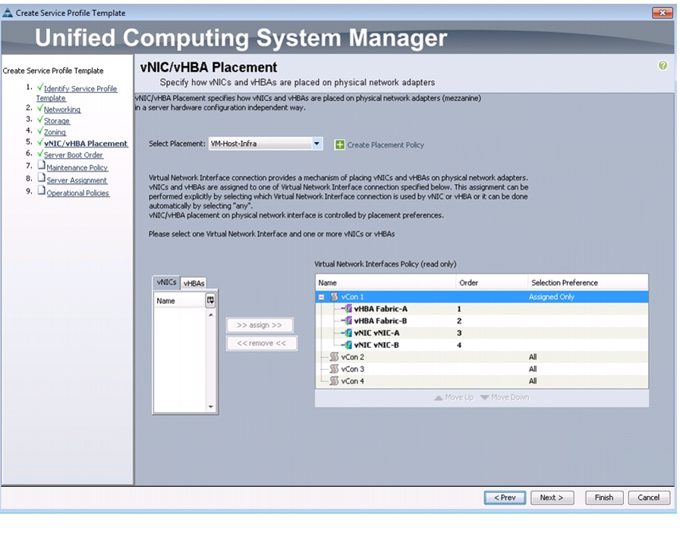This screenshot has height=534, width=680.
Task: Click the Cisco logo in the title bar
Action: (x=8, y=13)
